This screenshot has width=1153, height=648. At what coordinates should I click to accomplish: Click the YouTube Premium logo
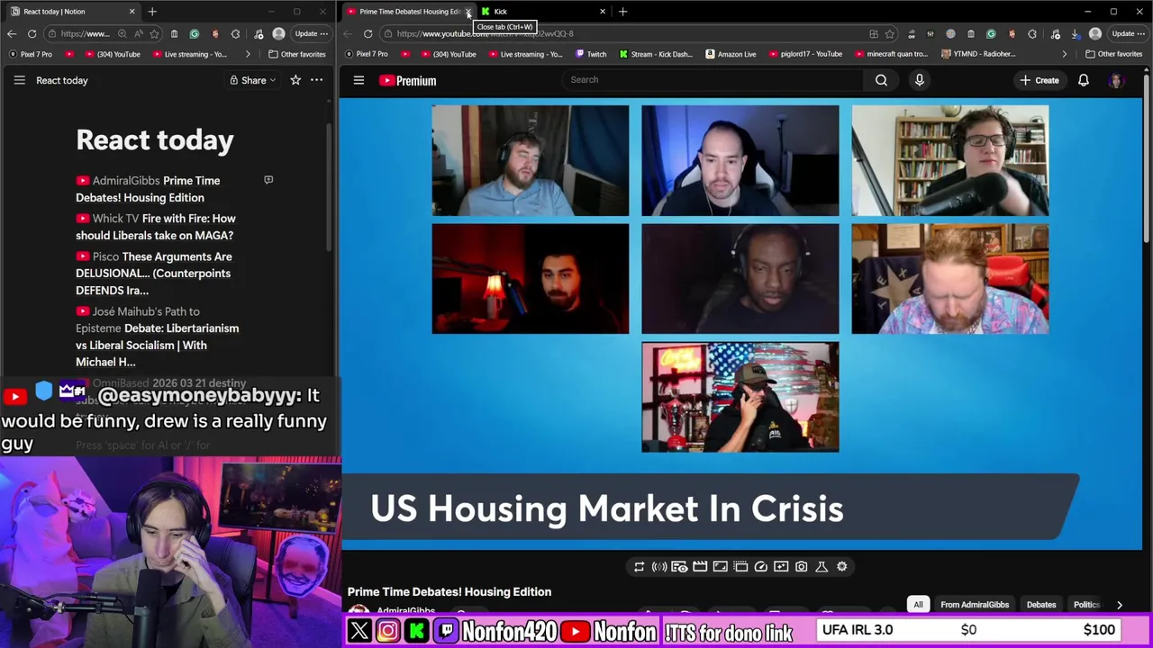click(407, 80)
